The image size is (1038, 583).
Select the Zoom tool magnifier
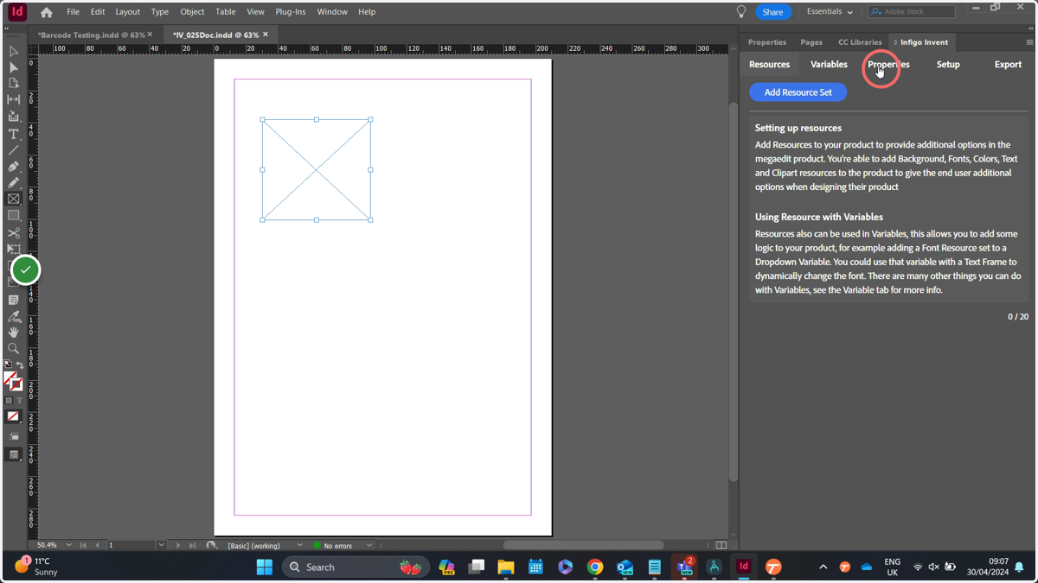click(13, 349)
